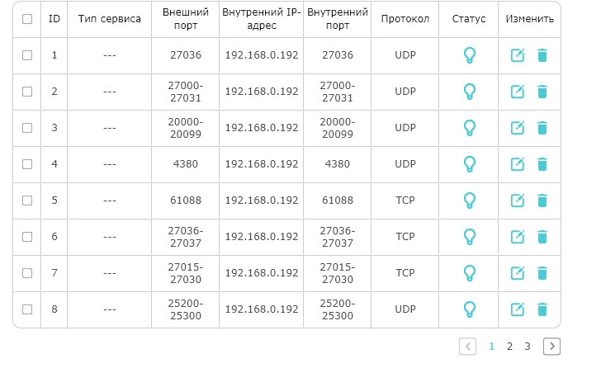Jump to page 3 of the rules

(528, 347)
